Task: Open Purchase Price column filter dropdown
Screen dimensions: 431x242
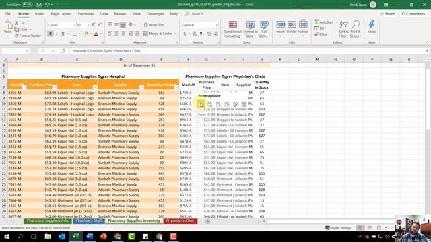Action: 55,87
